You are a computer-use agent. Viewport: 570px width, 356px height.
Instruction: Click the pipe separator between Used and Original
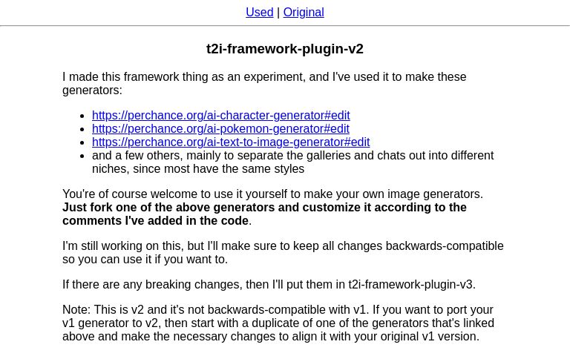278,12
